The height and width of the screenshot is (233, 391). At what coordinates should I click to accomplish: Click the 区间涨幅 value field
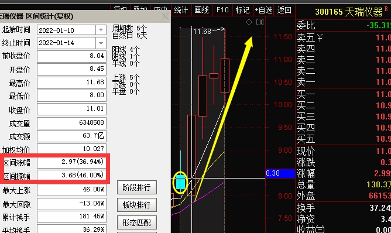(71, 162)
